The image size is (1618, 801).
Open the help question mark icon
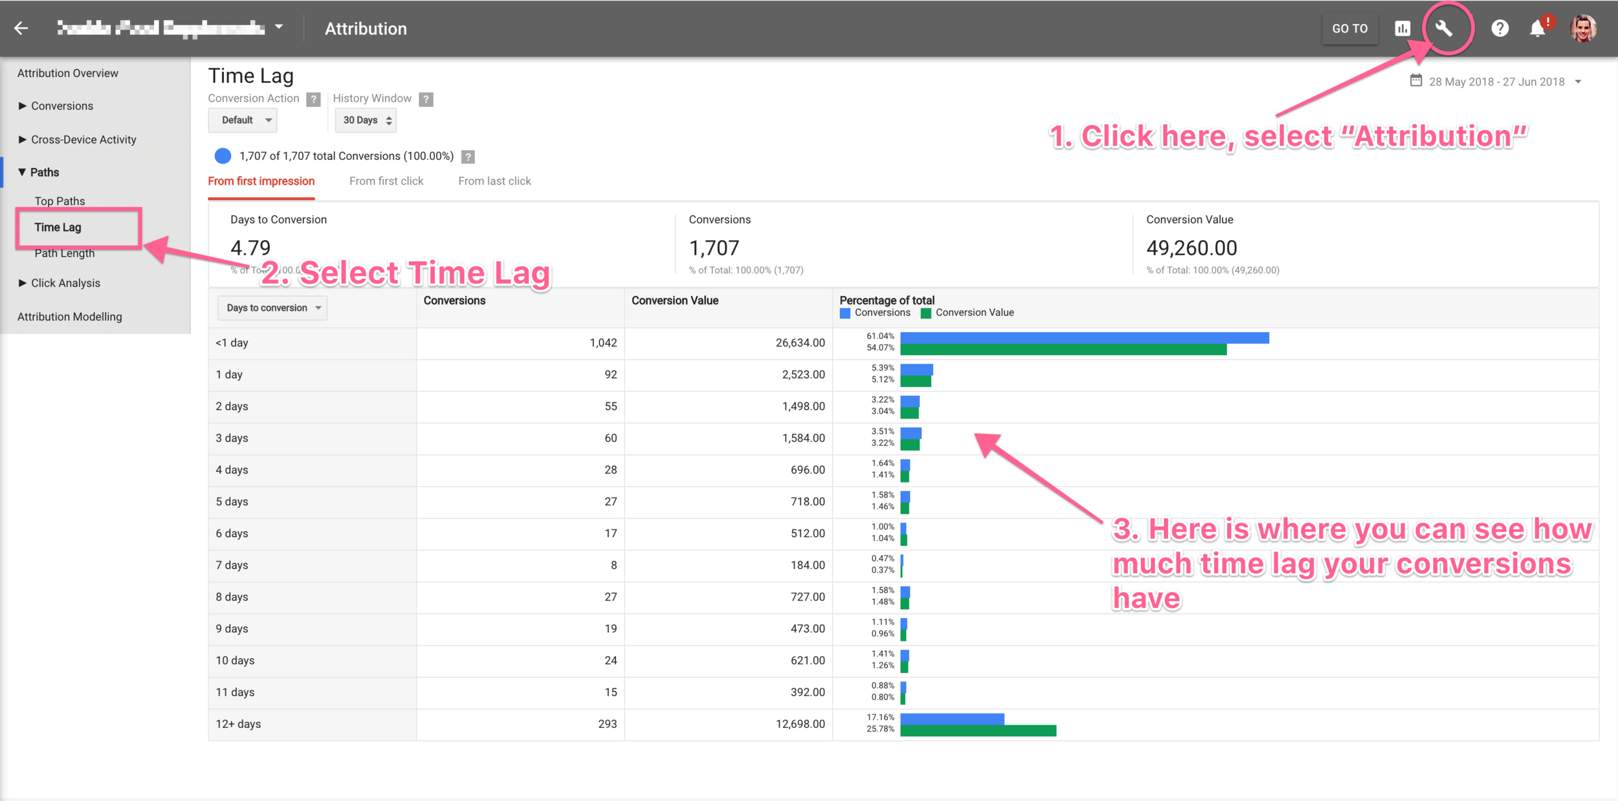coord(1500,28)
